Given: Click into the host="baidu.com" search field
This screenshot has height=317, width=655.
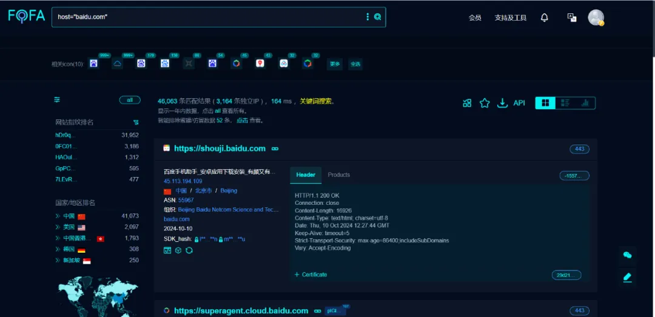Looking at the screenshot, I should [206, 17].
